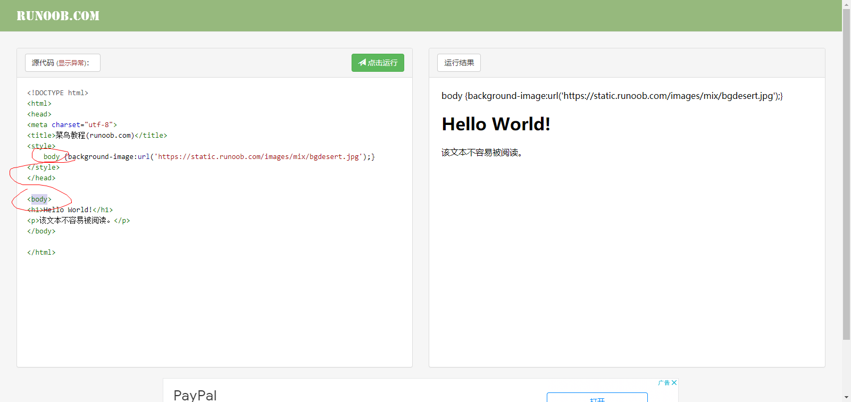Click the 该文本不容易被阅读。 paragraph in result
The height and width of the screenshot is (402, 851).
tap(482, 153)
